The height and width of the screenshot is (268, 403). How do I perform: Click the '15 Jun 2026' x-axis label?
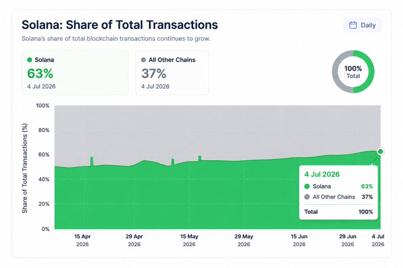(x=299, y=240)
